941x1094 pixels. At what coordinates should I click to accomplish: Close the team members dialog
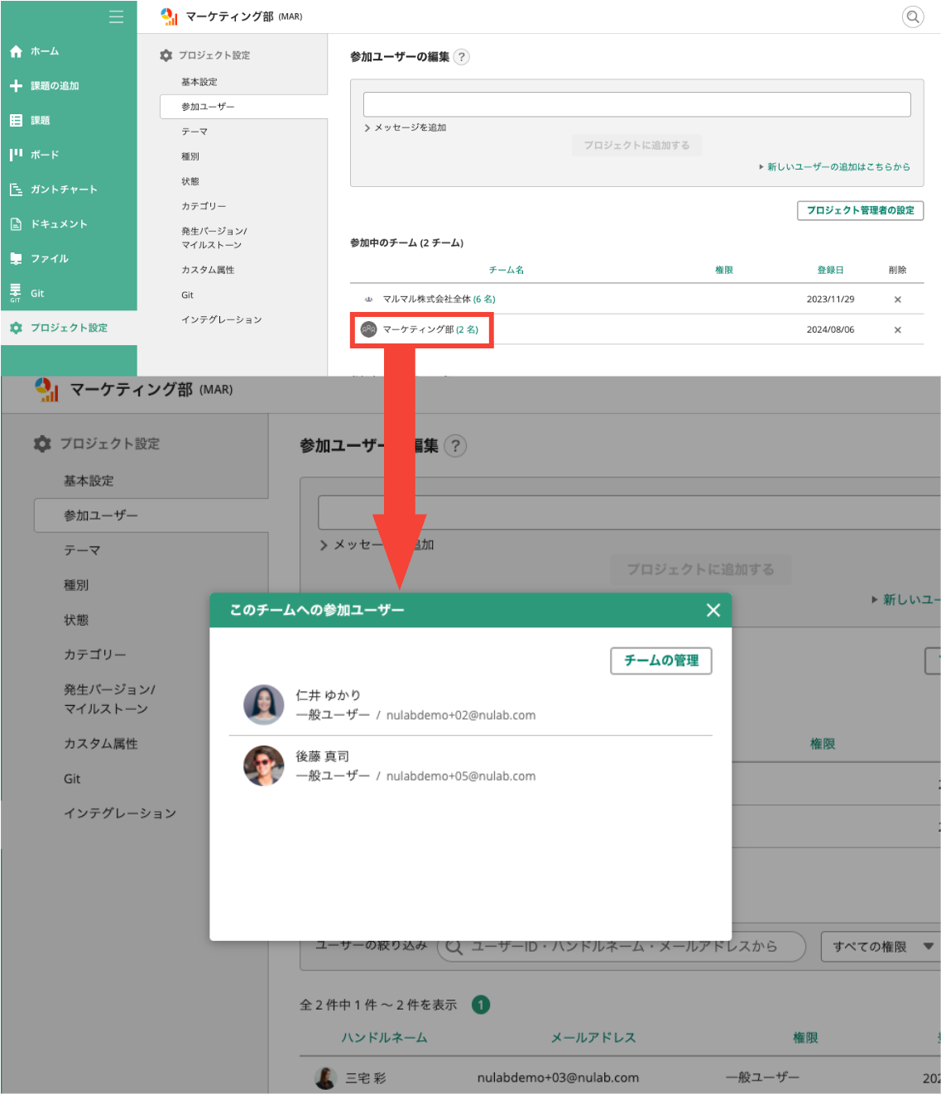[713, 610]
